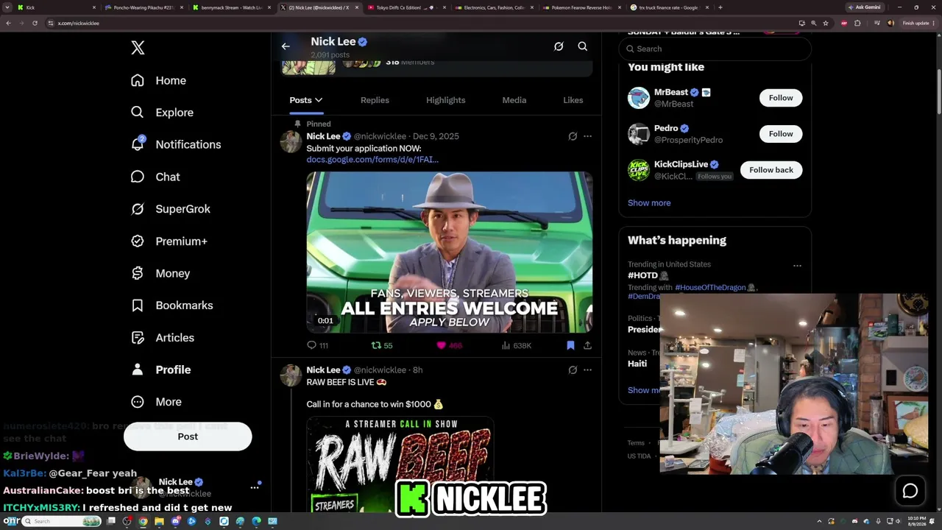Open the three-dot menu for the #HOTD trend
This screenshot has height=530, width=942.
coord(797,266)
